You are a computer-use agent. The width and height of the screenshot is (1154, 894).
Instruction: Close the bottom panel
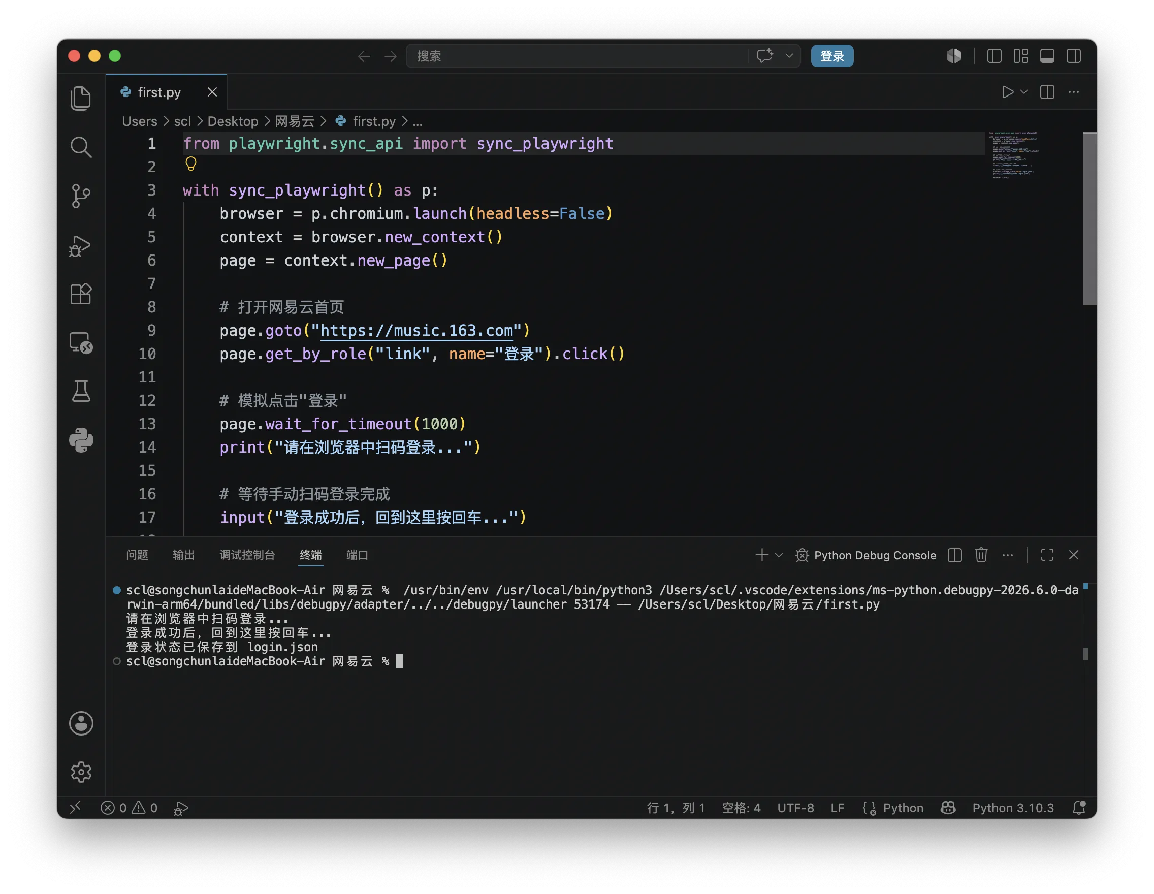point(1074,555)
